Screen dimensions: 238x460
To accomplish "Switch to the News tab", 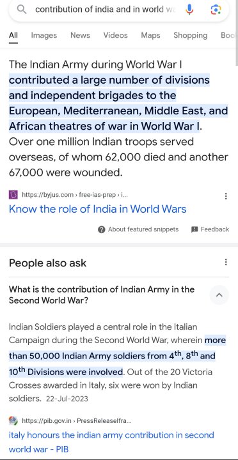I will point(80,36).
